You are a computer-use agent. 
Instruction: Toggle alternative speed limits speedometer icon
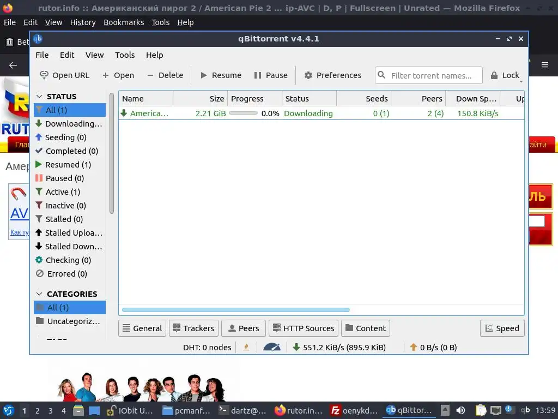coord(271,347)
